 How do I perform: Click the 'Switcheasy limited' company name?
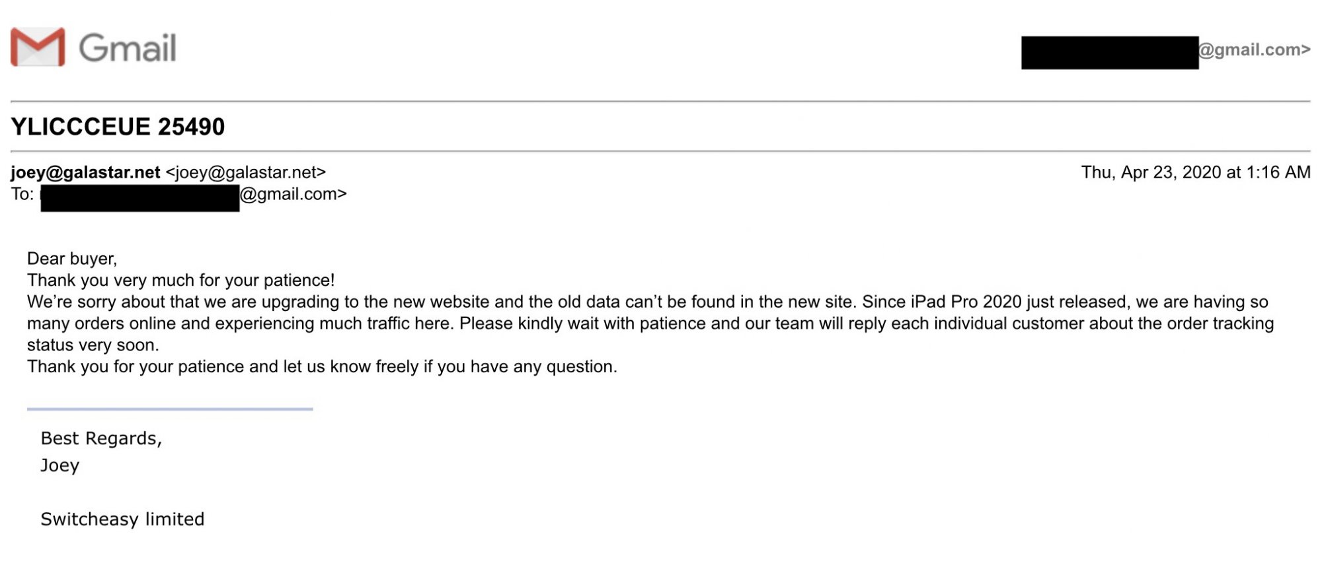122,519
